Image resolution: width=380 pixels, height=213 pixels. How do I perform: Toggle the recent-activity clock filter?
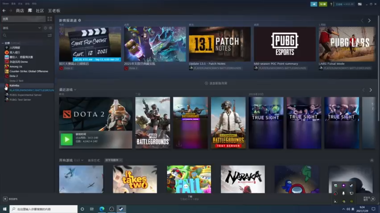tap(45, 28)
